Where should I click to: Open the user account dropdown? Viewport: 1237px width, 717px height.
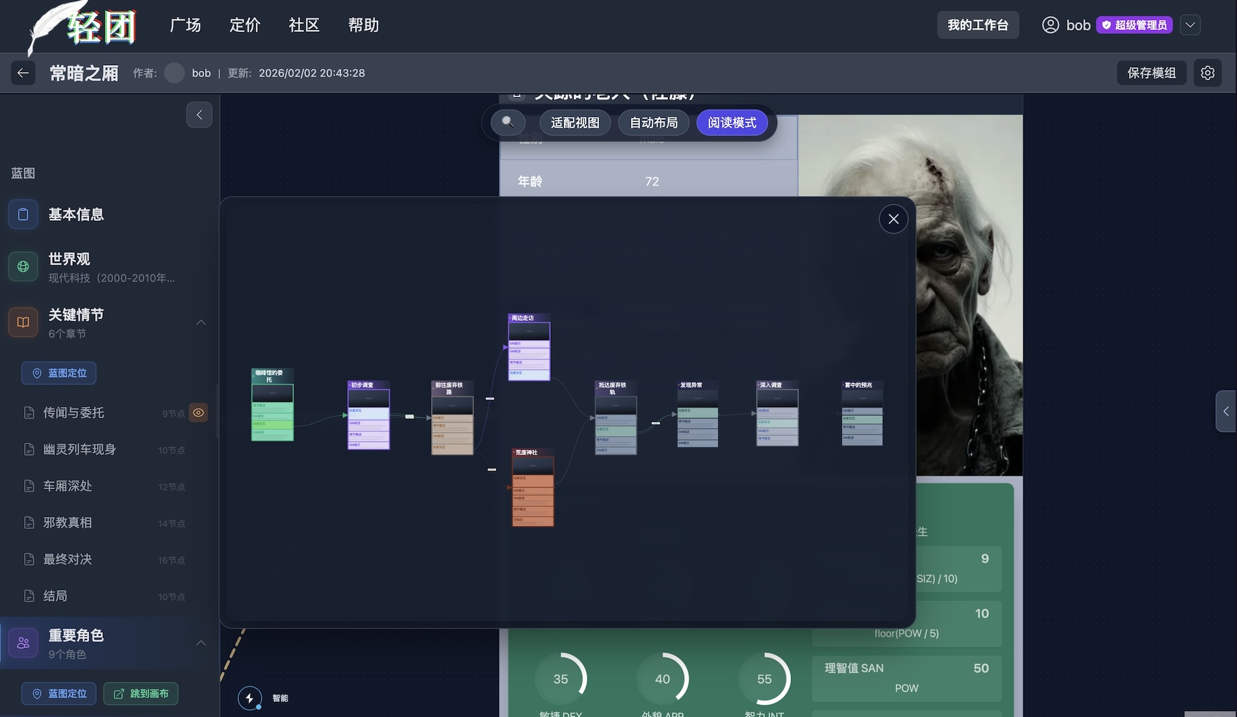(1190, 25)
